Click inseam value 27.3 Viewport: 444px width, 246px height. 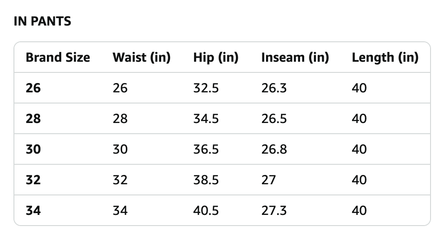point(274,210)
